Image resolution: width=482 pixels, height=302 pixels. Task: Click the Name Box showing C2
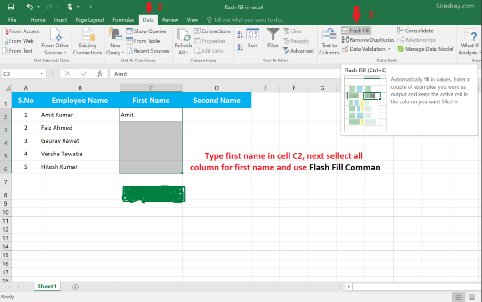[20, 74]
